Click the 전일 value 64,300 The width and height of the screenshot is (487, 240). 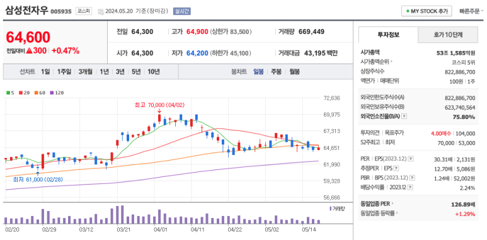tap(142, 31)
